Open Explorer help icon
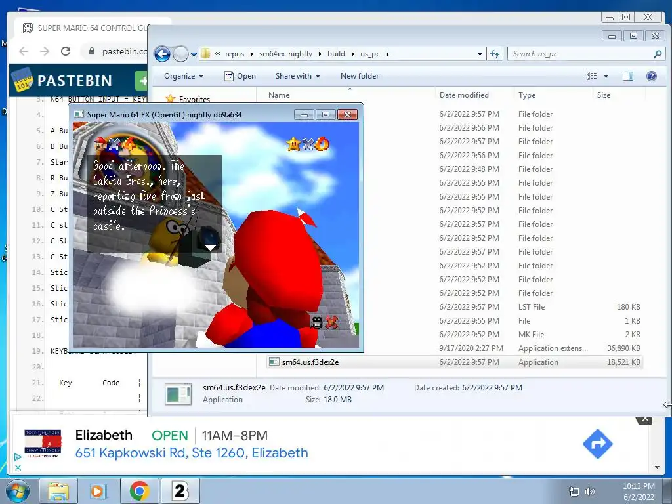The width and height of the screenshot is (672, 504). click(x=652, y=76)
